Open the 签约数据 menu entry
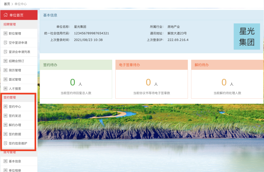The height and width of the screenshot is (172, 264). click(x=15, y=134)
